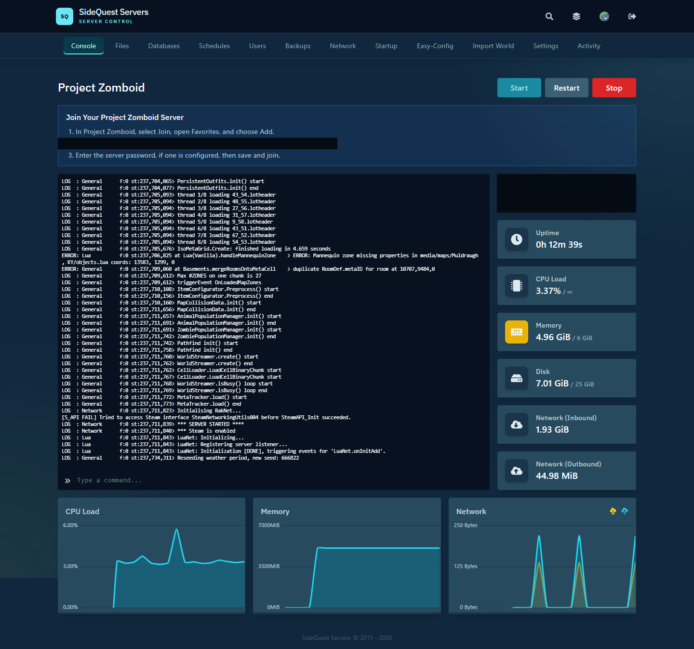Image resolution: width=694 pixels, height=649 pixels.
Task: Click the cyan outbound icon on Network chart
Action: 625,511
